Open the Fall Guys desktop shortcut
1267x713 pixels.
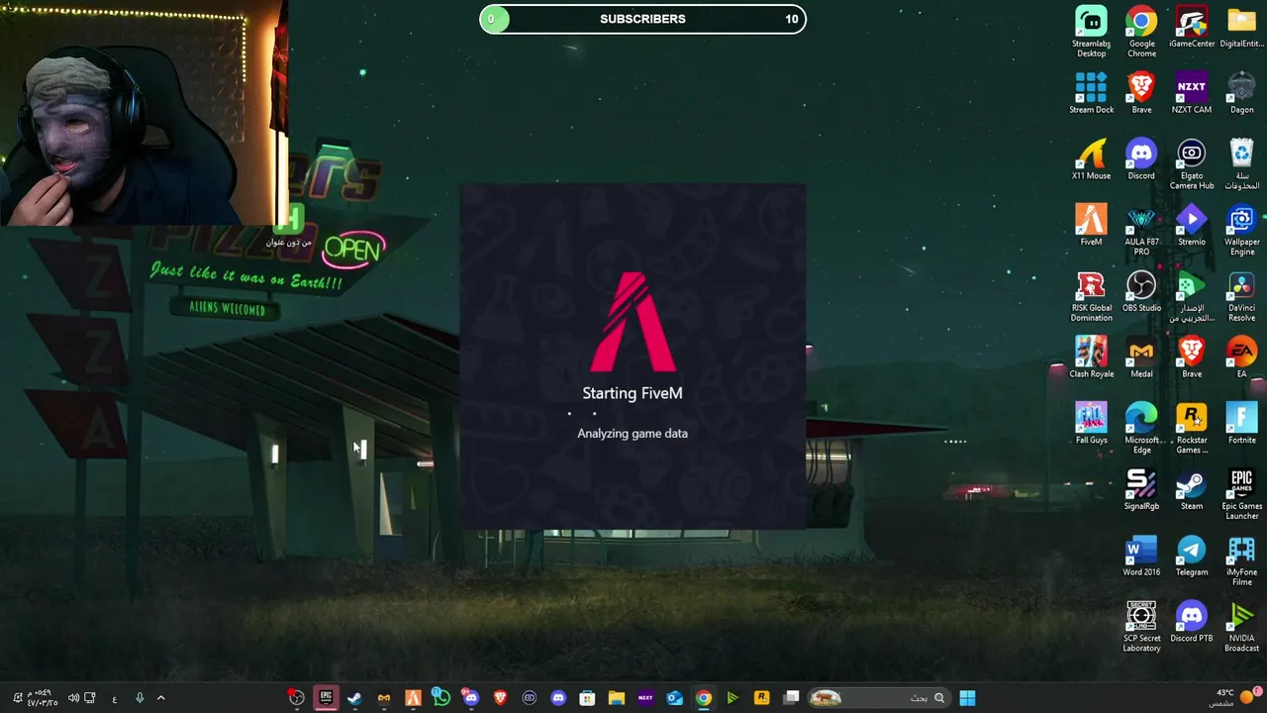coord(1091,423)
